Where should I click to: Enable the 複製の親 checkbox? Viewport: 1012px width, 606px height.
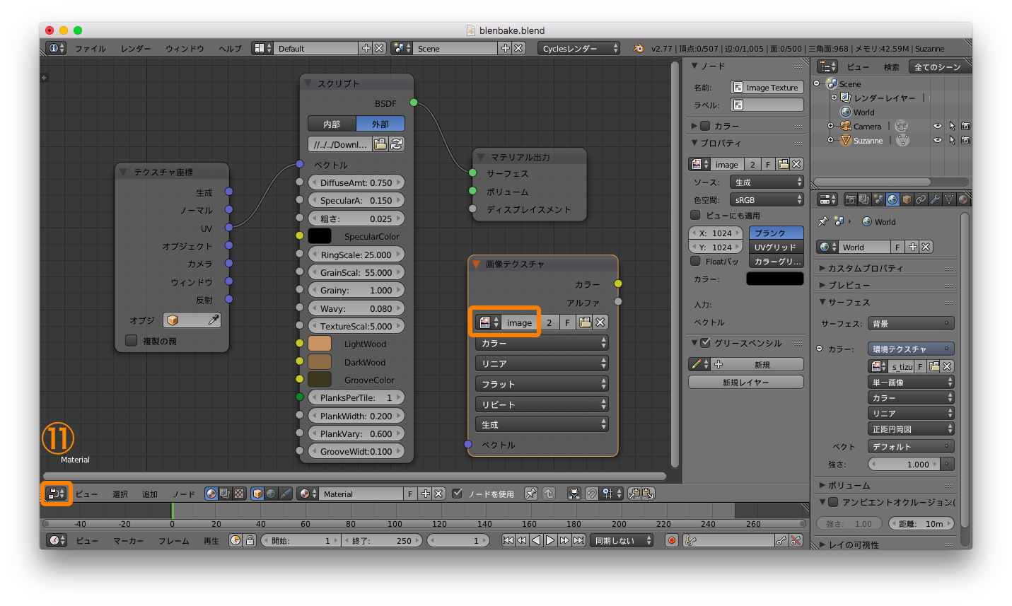131,340
